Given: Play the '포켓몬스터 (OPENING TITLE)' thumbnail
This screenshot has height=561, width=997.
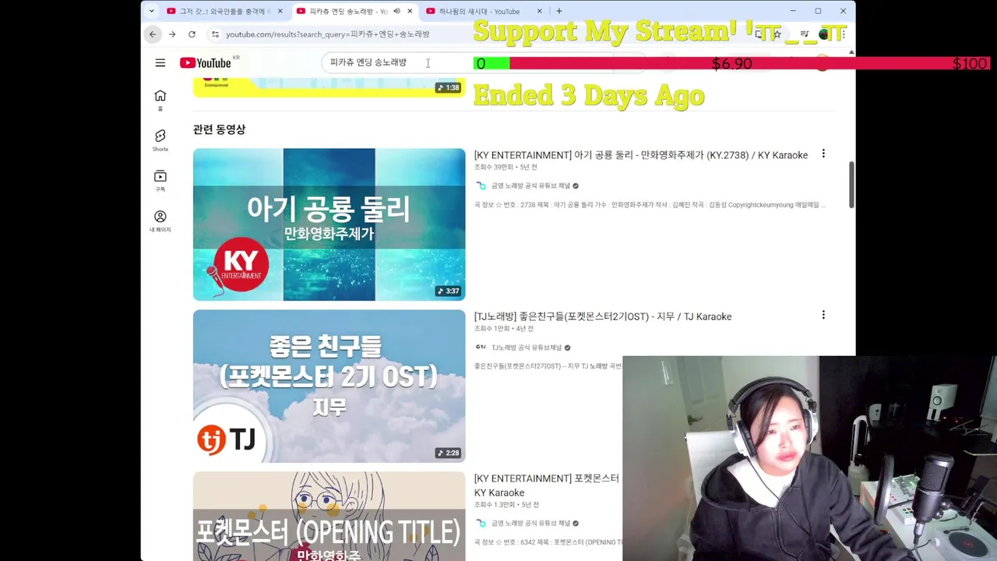Looking at the screenshot, I should tap(329, 516).
